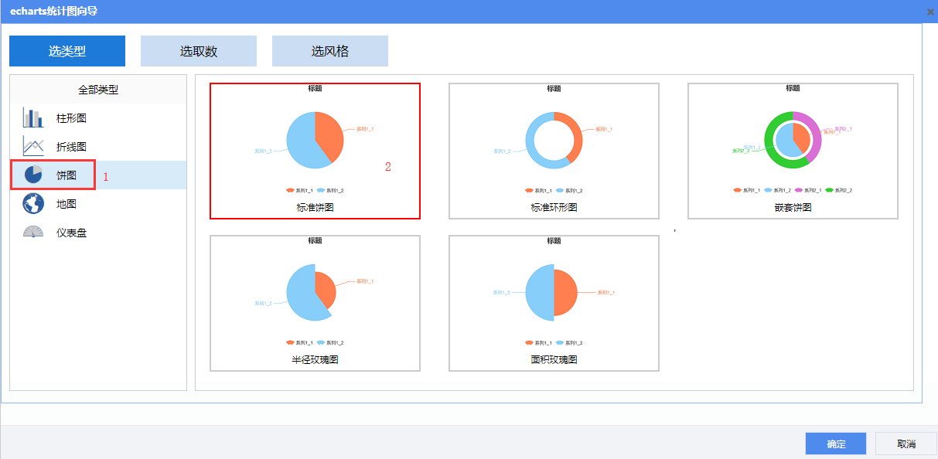The image size is (938, 459).
Task: Click the 全部类型 list header
Action: click(x=98, y=90)
